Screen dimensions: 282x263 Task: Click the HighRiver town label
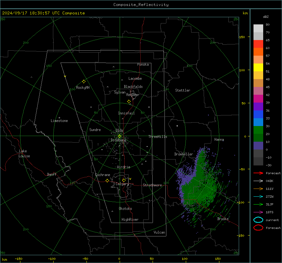pos(130,220)
